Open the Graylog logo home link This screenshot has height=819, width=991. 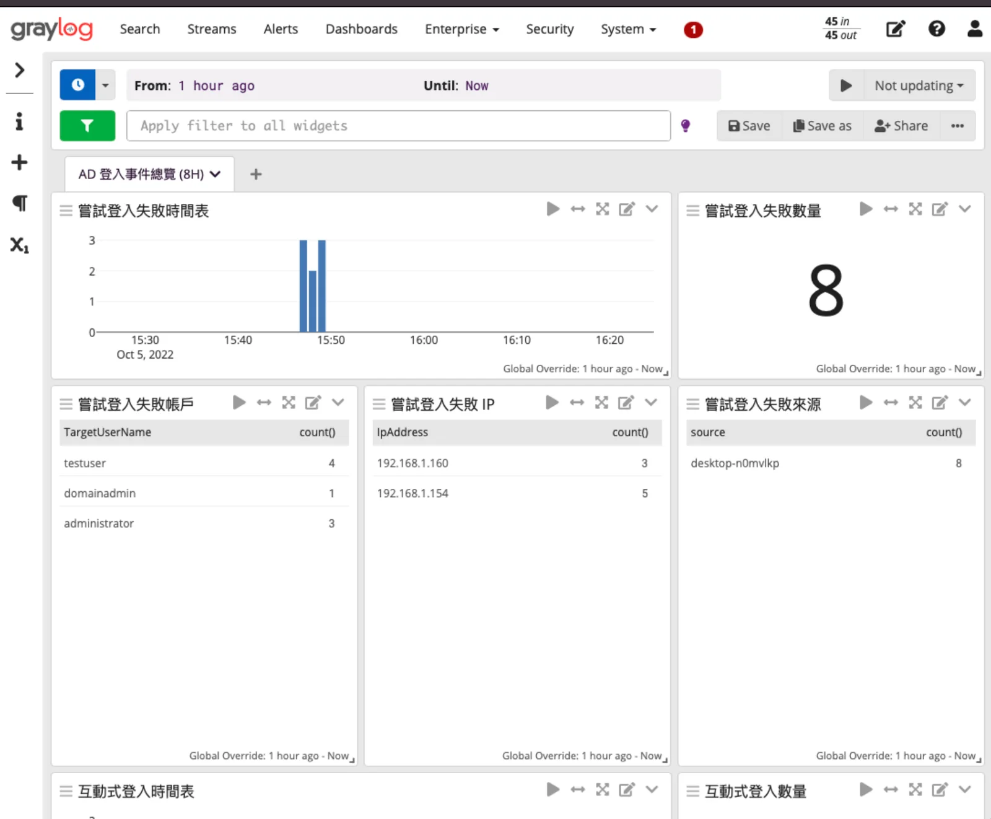51,29
